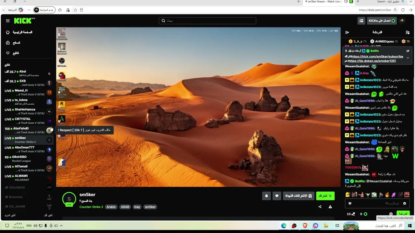Open the tip.dokan.sa/smoker1351 link

372,61
